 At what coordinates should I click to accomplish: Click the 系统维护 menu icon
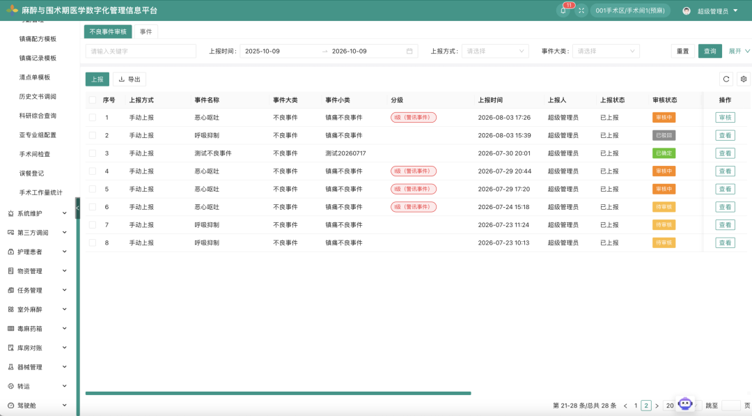[x=10, y=213]
